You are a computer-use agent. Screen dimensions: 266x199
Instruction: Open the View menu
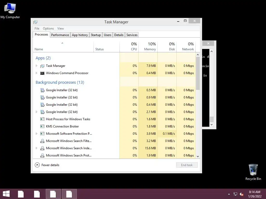(x=61, y=29)
